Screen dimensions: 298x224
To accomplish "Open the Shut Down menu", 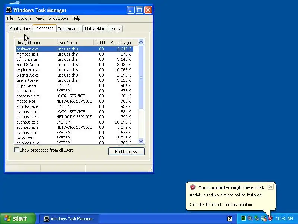I will tap(58, 18).
